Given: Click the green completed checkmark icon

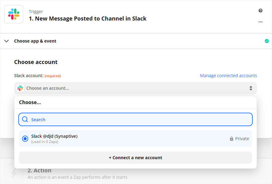Looking at the screenshot, I should click(266, 41).
